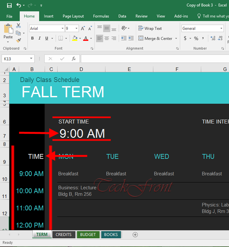Click the Save icon in quick access toolbar
229x247 pixels.
click(x=9, y=6)
